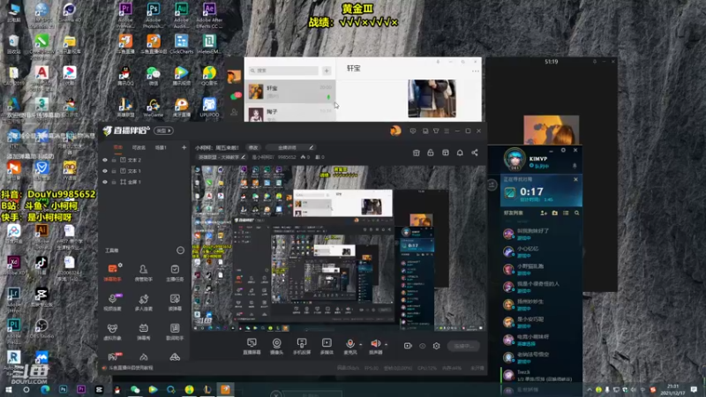Viewport: 706px width, 397px height.
Task: Open the 房管助手 tool icon
Action: [x=143, y=272]
